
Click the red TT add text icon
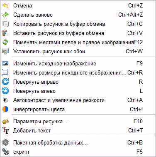pos(6,130)
